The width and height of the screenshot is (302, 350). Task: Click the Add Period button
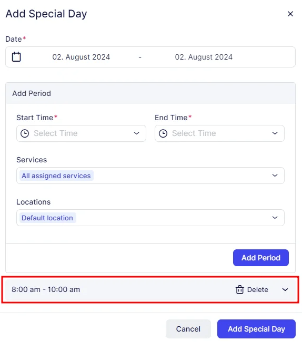click(261, 258)
